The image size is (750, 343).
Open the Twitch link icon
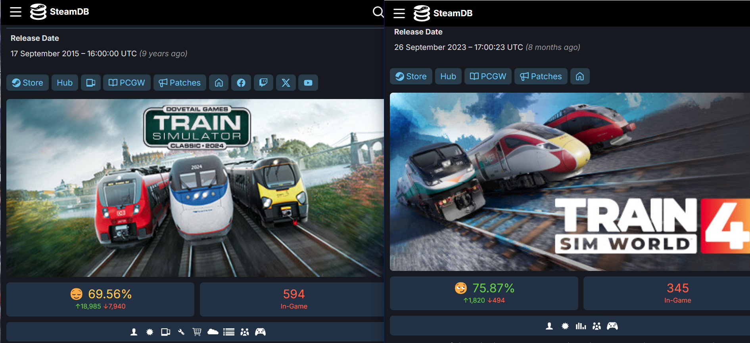pos(263,83)
